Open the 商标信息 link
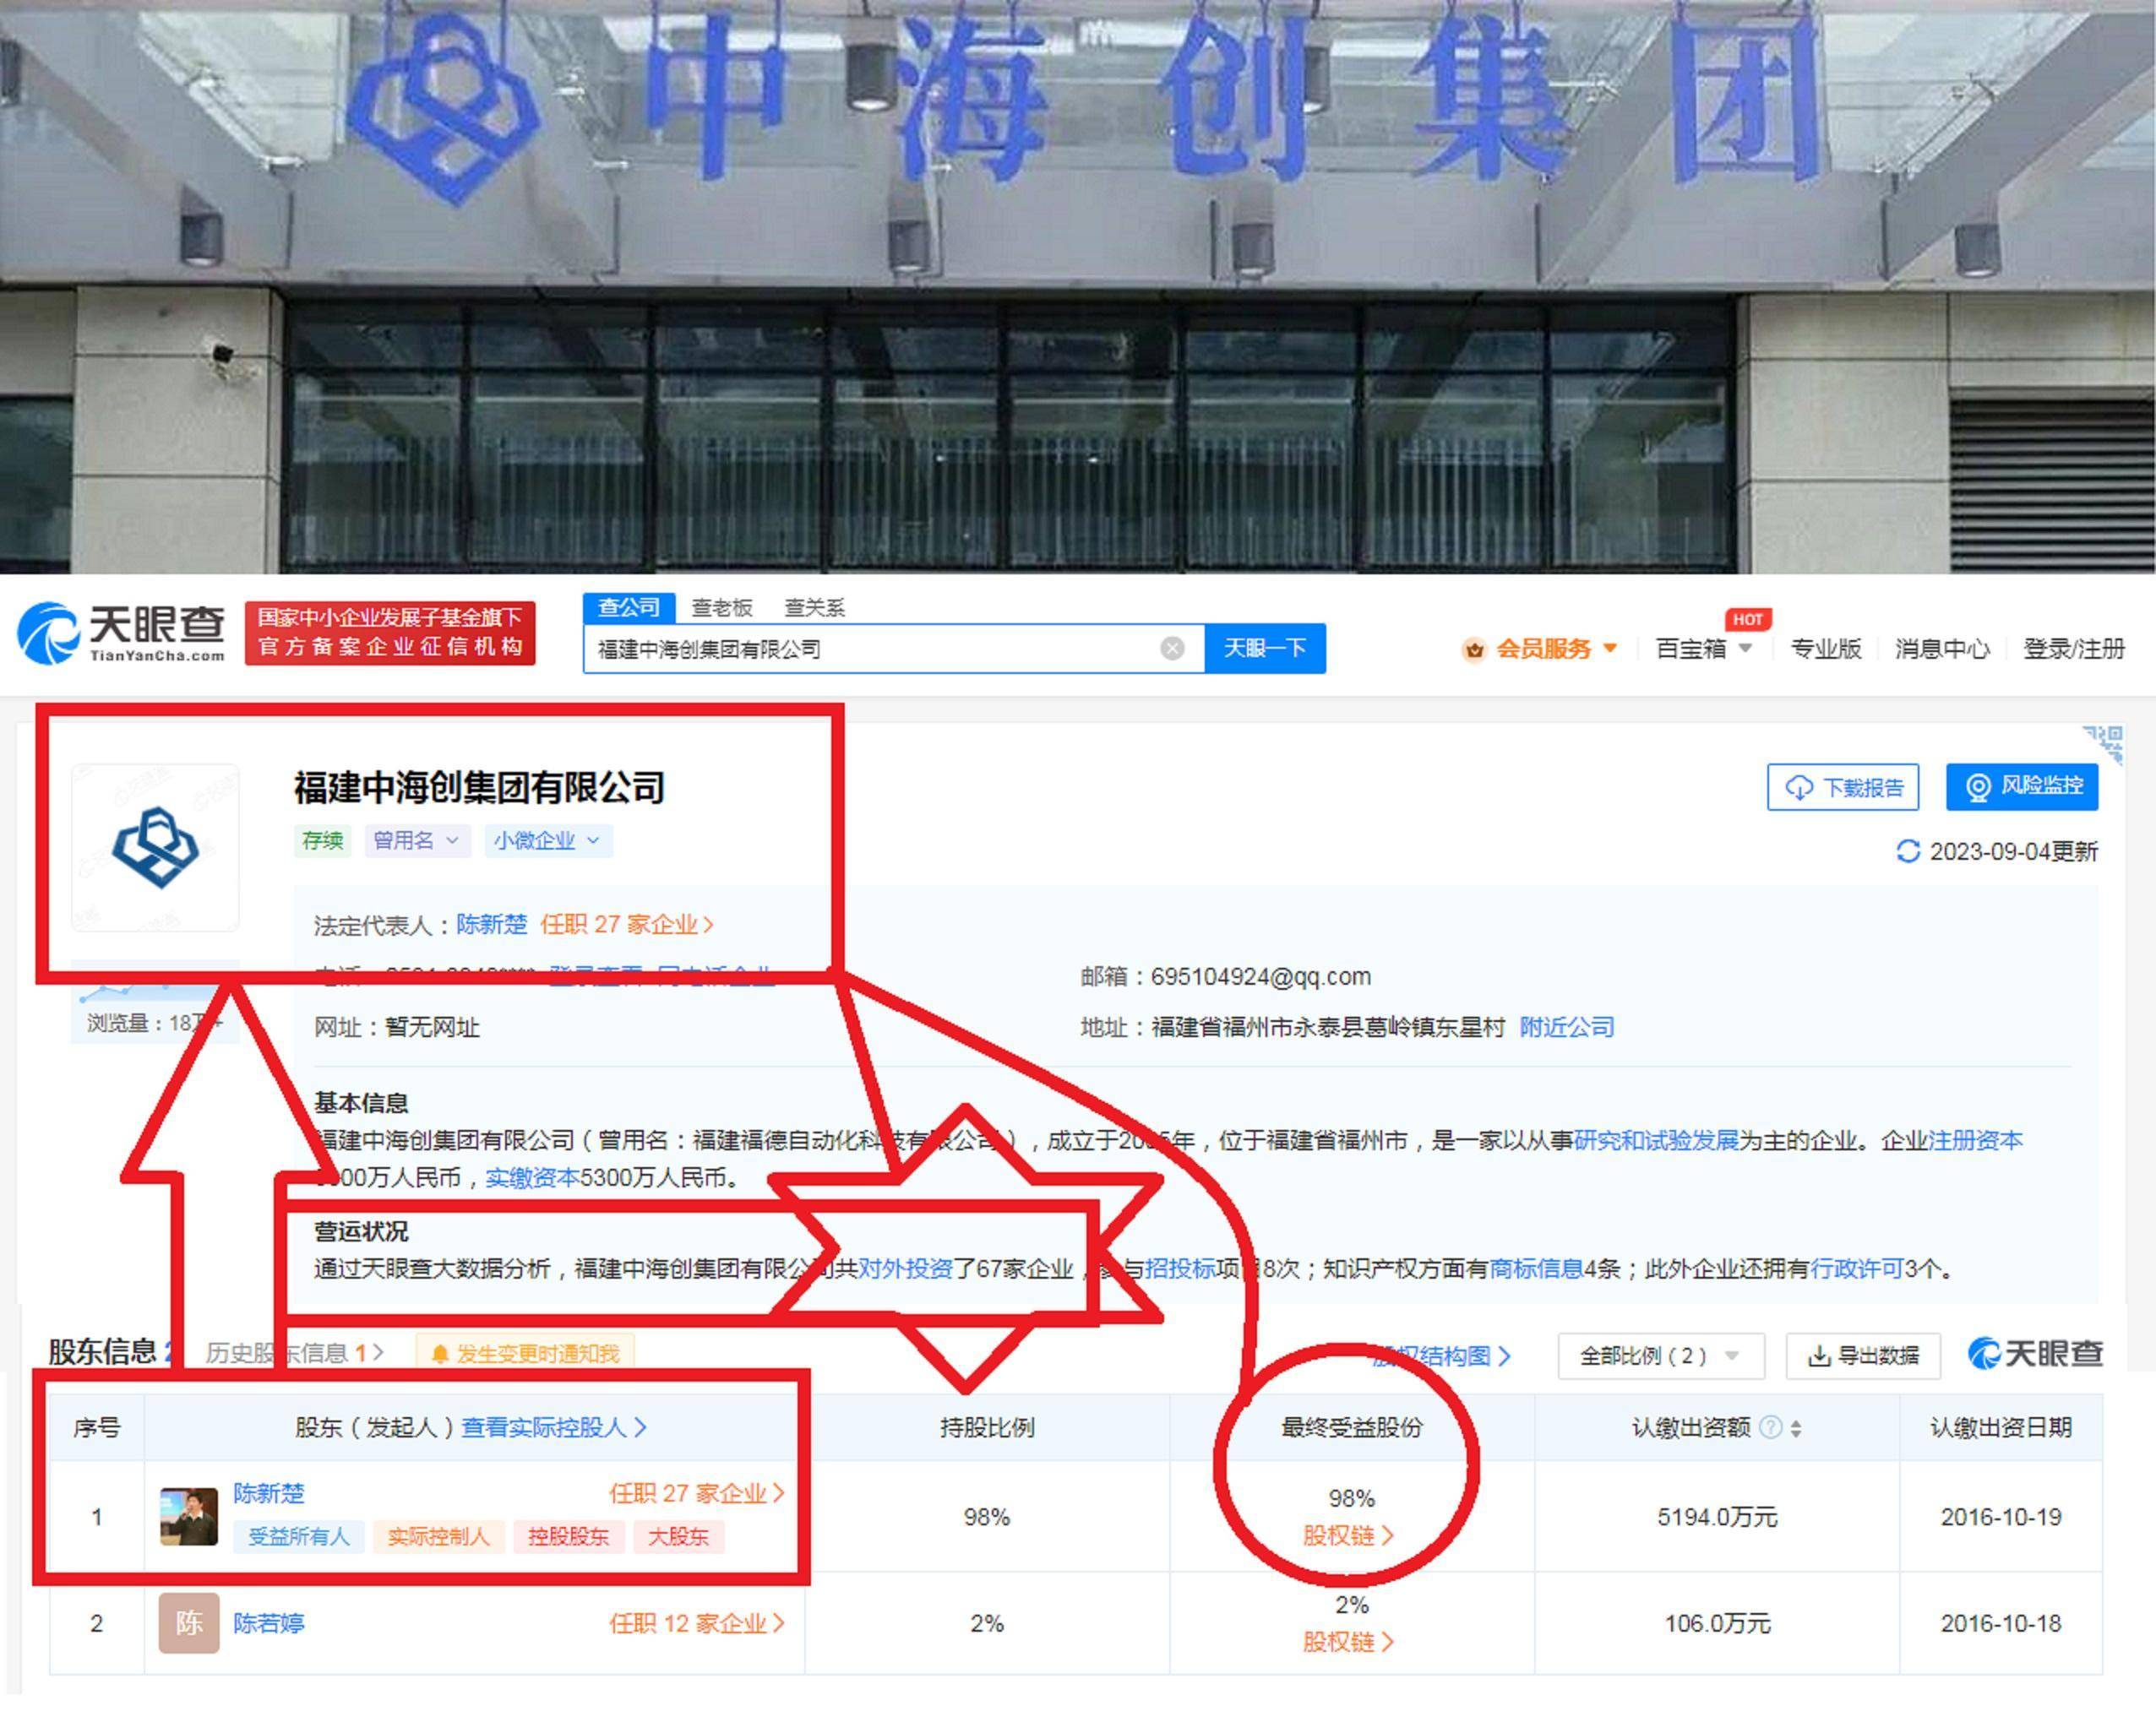This screenshot has width=2156, height=1733. [1536, 1269]
